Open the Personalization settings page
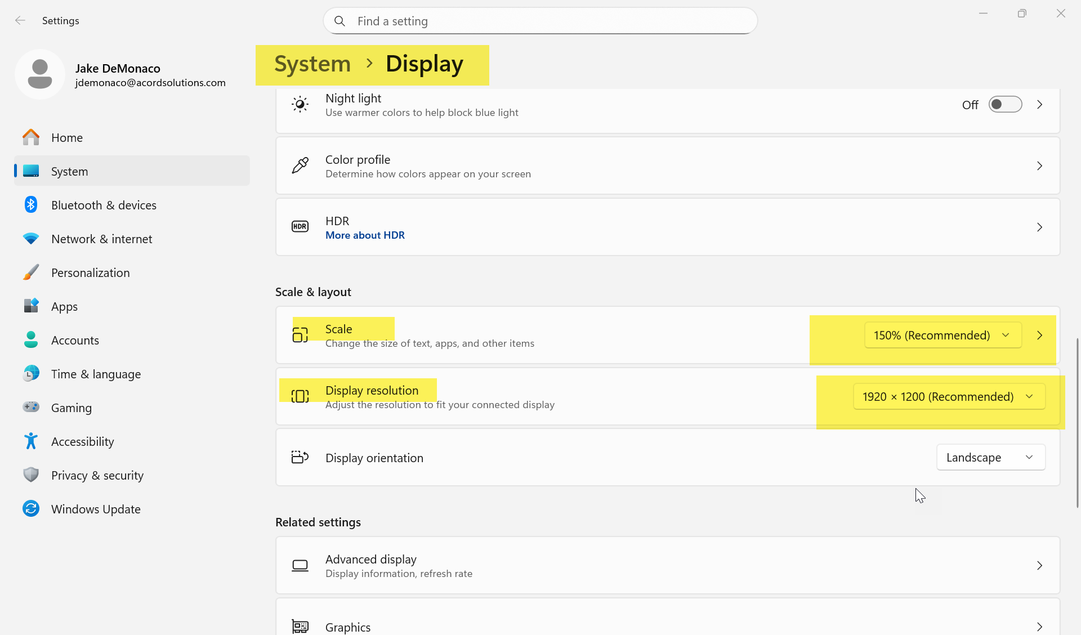Viewport: 1081px width, 635px height. click(x=90, y=272)
